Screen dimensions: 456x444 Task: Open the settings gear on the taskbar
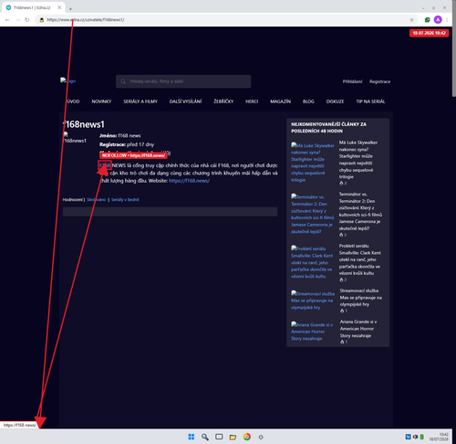pyautogui.click(x=261, y=437)
